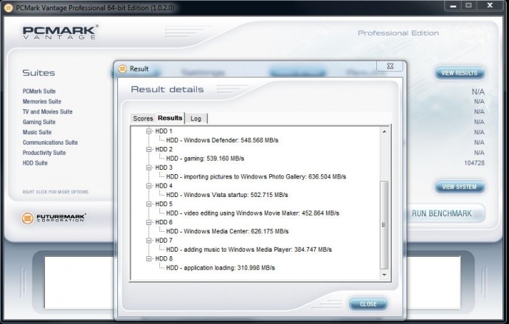Select Productivity Suite
This screenshot has width=509, height=324.
click(44, 153)
